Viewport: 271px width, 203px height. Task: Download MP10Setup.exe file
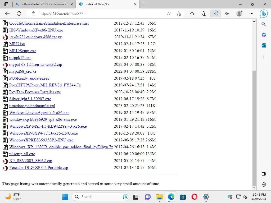click(23, 51)
